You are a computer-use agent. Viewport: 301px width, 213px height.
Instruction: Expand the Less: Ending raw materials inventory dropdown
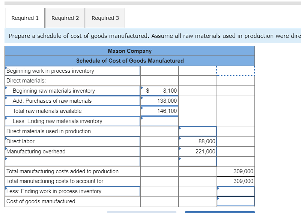73,121
